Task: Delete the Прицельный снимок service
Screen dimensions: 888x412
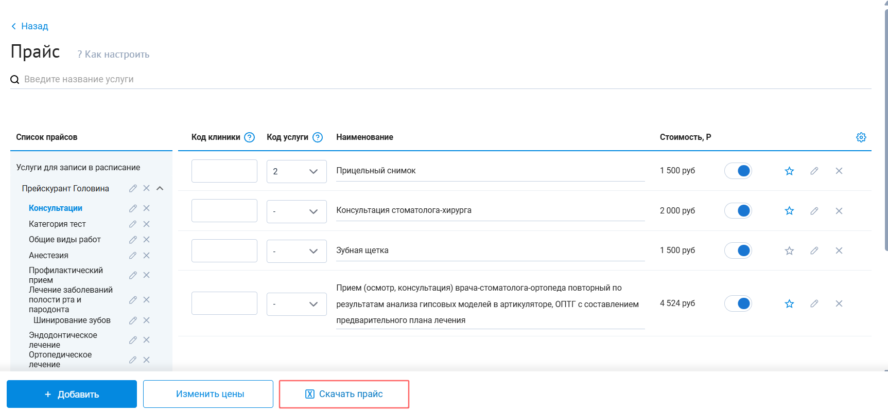Action: [x=839, y=171]
